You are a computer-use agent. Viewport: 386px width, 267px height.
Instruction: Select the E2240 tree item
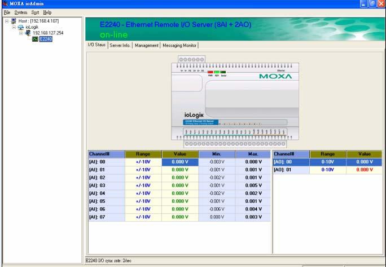[46, 39]
